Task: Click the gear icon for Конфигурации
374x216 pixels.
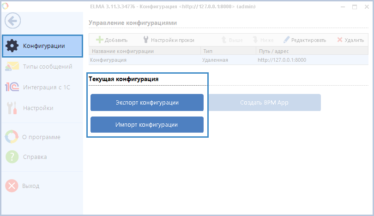Action: tap(12, 46)
